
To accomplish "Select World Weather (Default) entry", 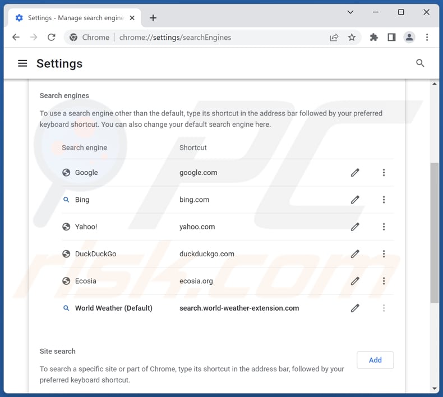I will click(x=114, y=308).
